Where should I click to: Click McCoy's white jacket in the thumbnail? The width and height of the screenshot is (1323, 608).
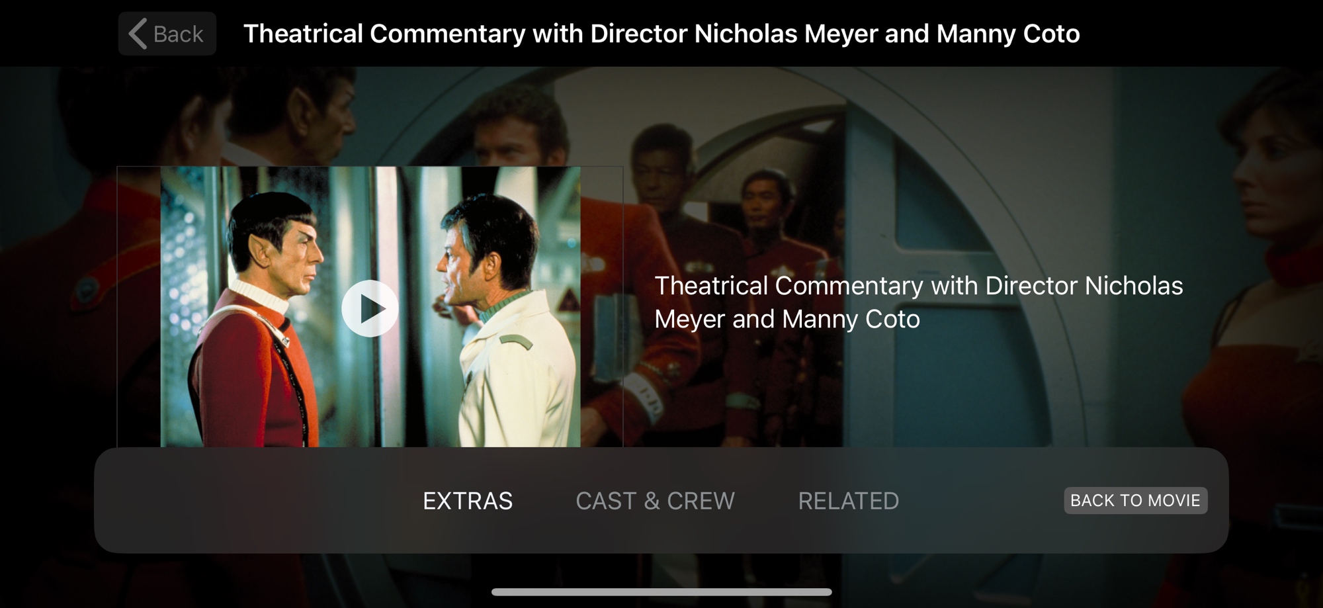point(516,377)
